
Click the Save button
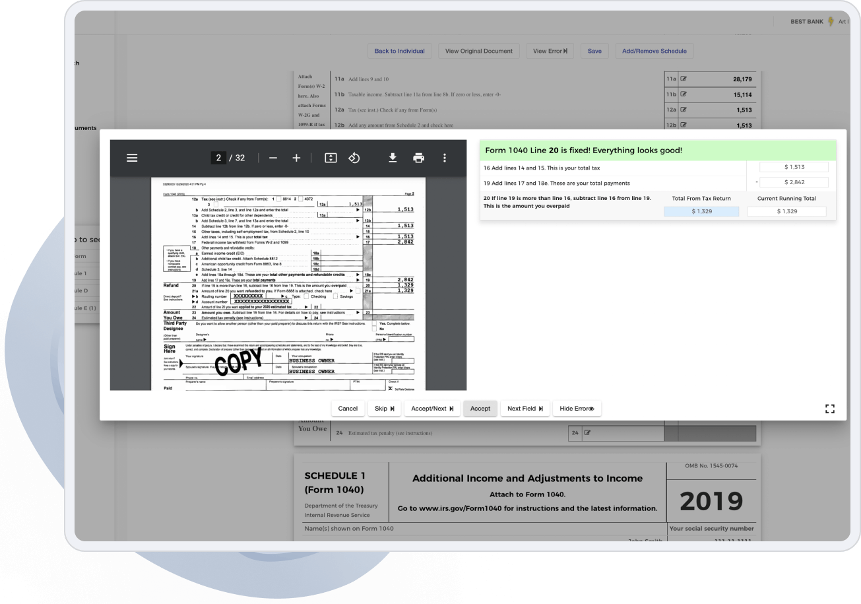(x=594, y=51)
